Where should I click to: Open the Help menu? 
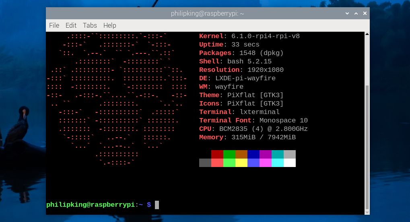coord(109,25)
